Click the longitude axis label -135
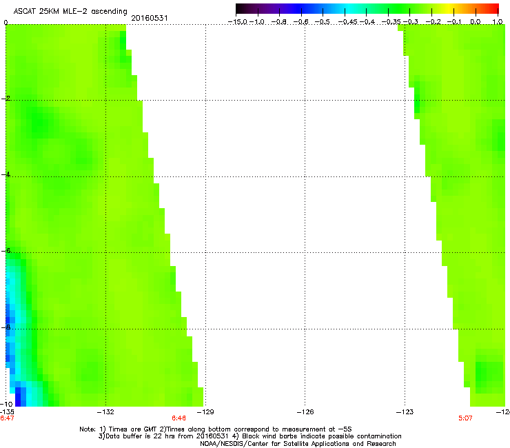This screenshot has width=510, height=448. coord(7,412)
